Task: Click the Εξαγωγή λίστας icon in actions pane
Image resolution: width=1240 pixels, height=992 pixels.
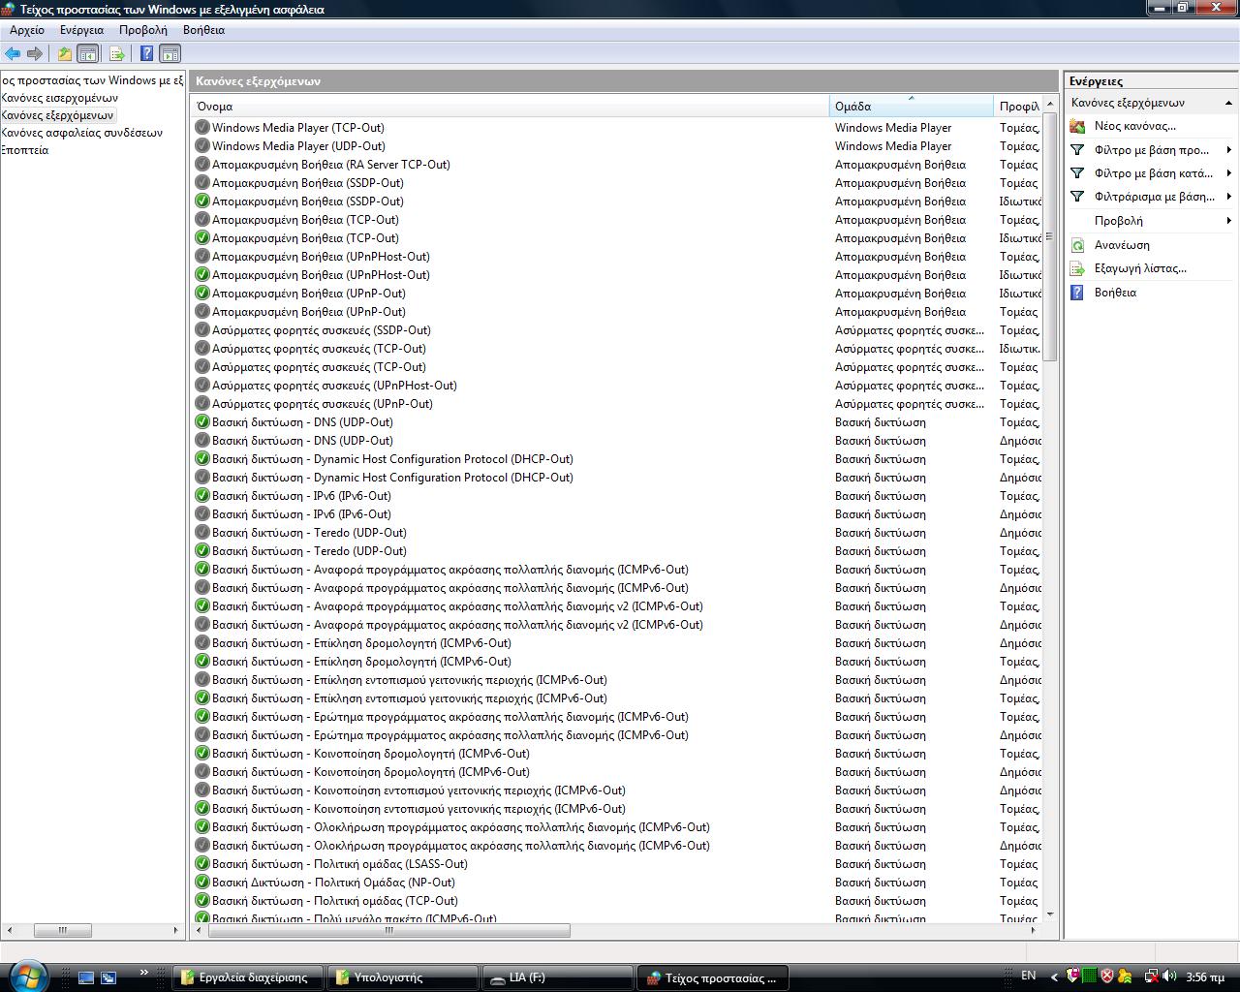Action: click(1077, 268)
